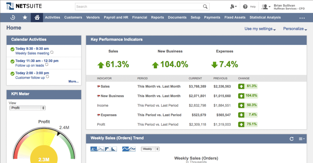This screenshot has width=313, height=163.
Task: Expand the Use my settings dropdown
Action: coord(260,29)
